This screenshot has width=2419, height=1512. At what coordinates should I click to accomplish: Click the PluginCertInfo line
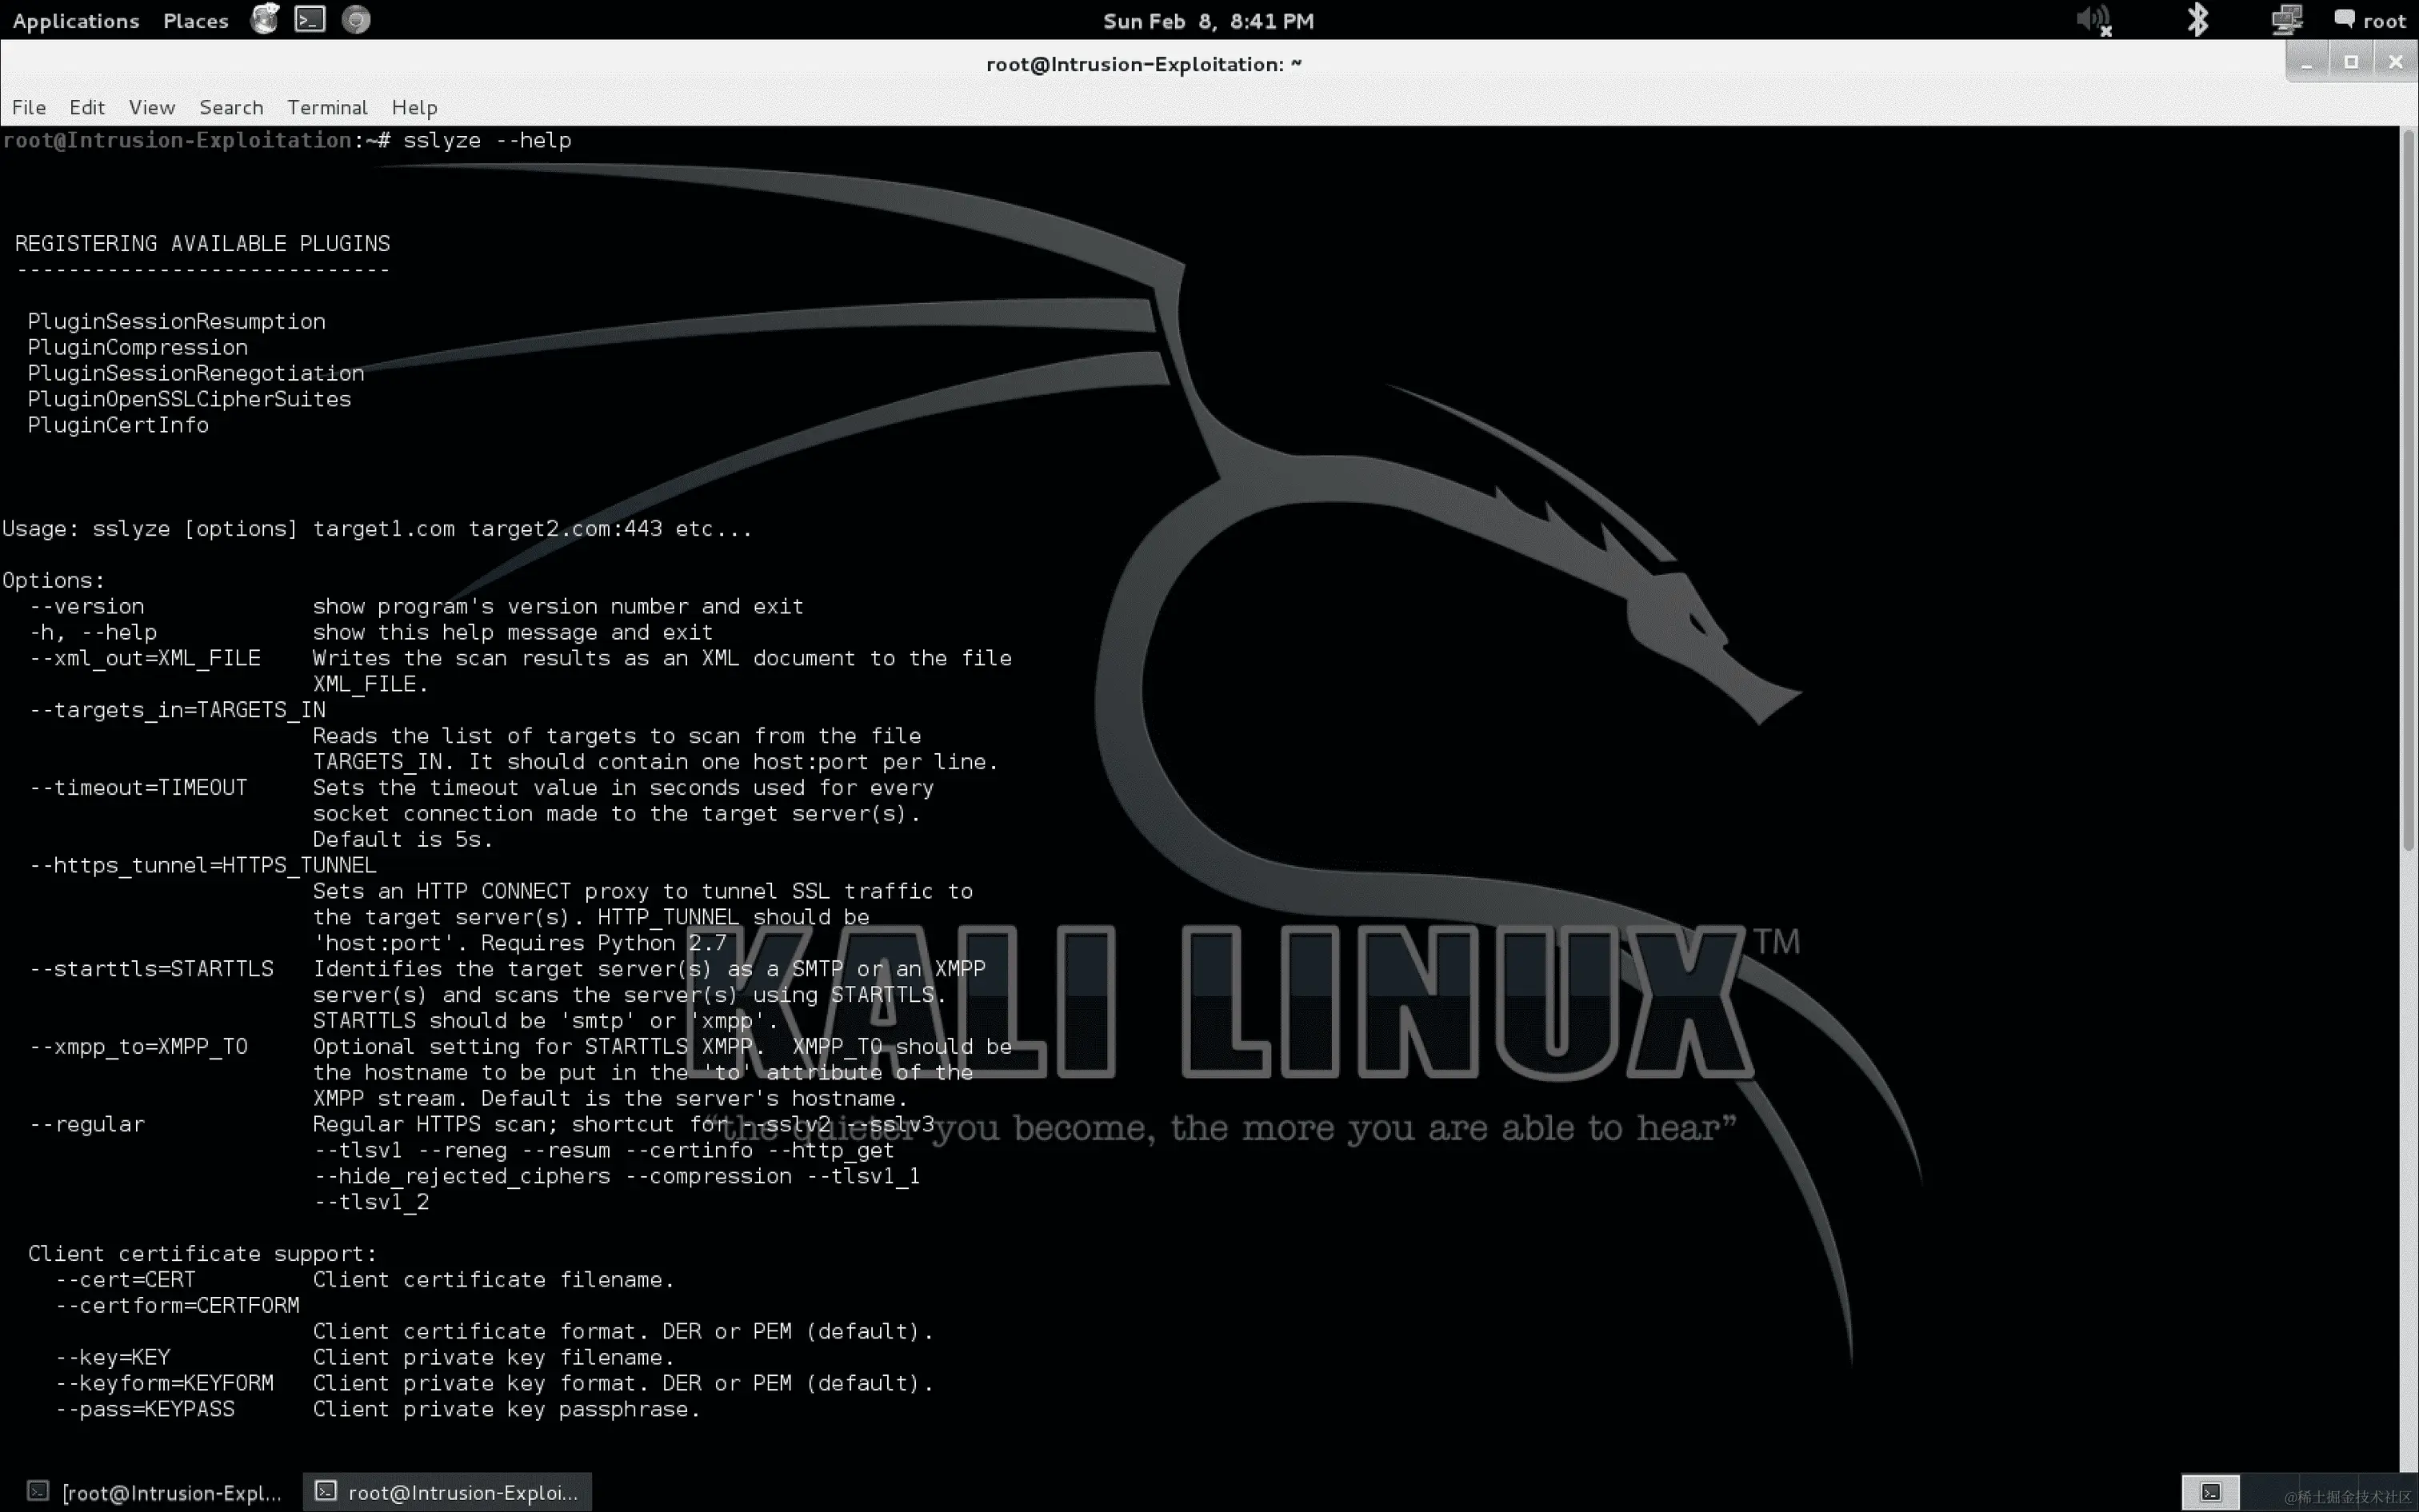[118, 425]
